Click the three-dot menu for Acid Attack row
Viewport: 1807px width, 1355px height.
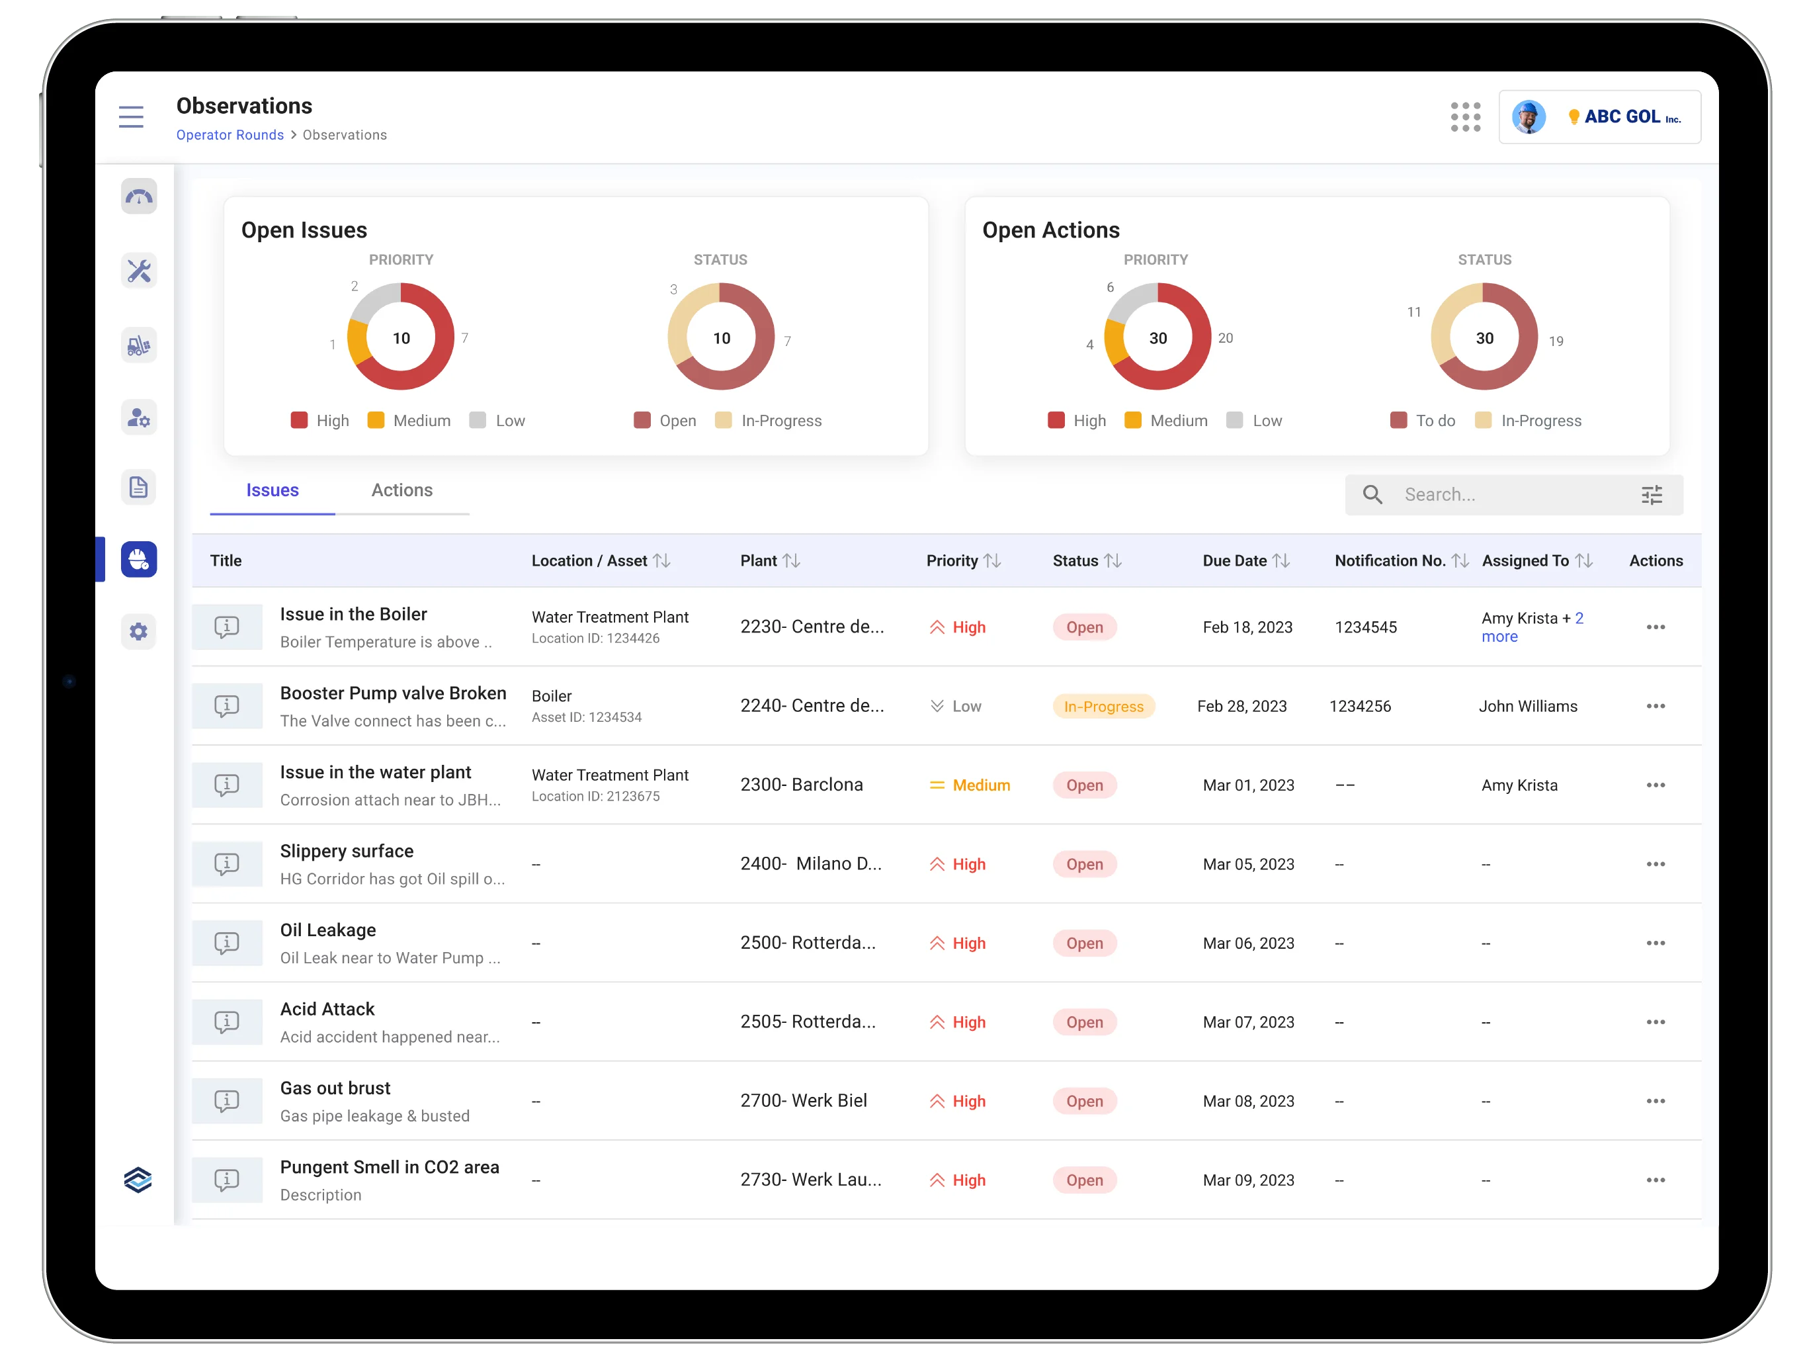tap(1655, 1020)
